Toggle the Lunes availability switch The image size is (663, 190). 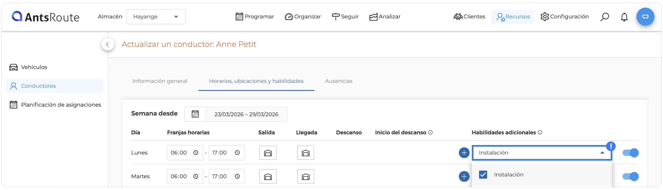tap(631, 153)
